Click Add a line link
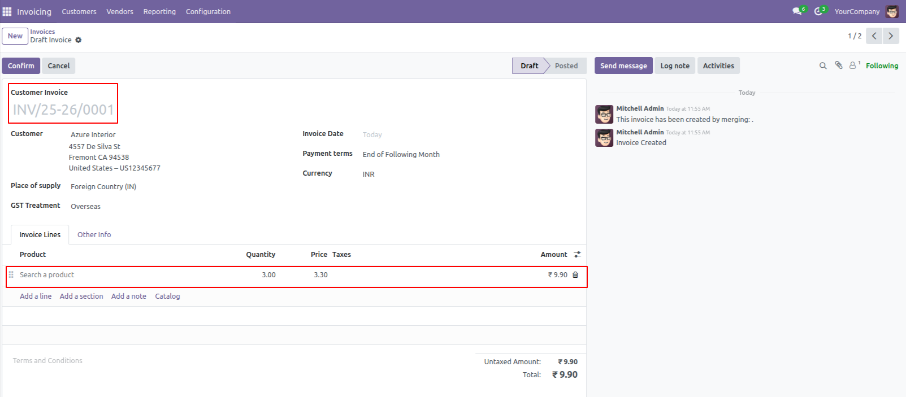The image size is (906, 397). click(x=36, y=296)
